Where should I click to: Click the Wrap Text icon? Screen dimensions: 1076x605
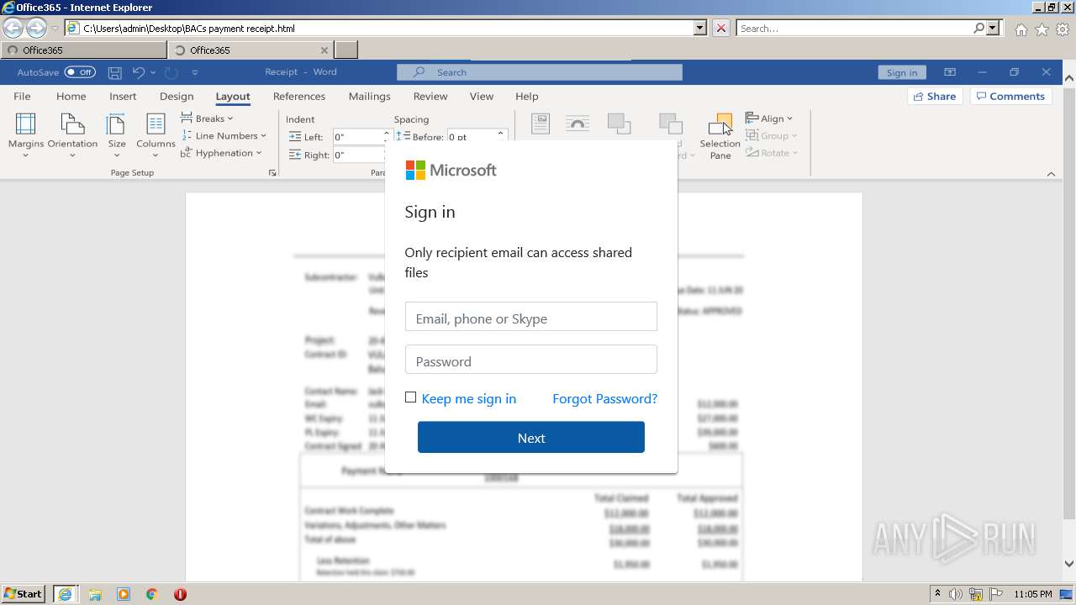click(x=578, y=124)
